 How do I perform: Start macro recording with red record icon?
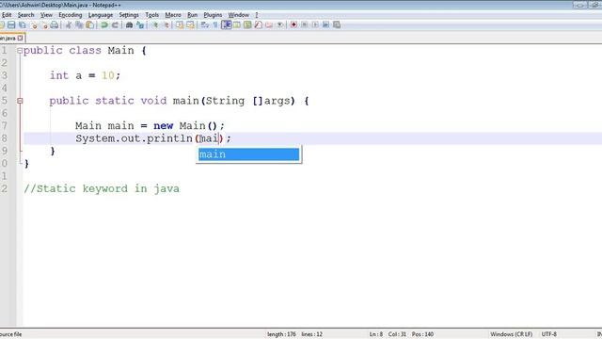pyautogui.click(x=293, y=25)
